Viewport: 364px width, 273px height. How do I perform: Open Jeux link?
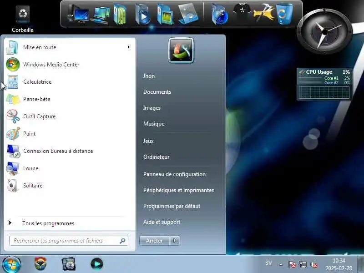coord(148,141)
